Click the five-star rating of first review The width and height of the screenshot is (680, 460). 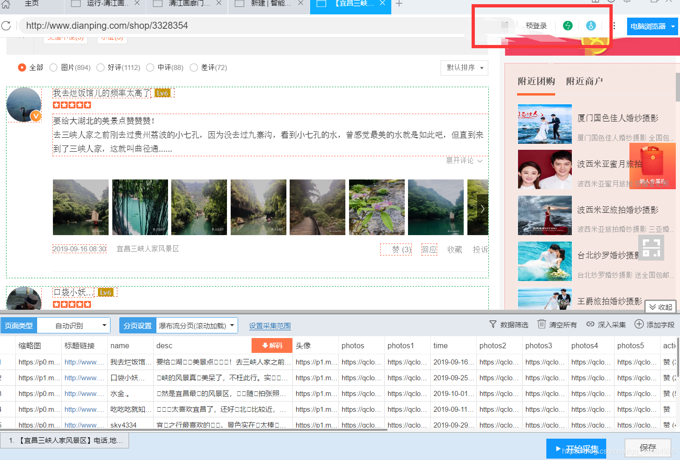point(72,105)
